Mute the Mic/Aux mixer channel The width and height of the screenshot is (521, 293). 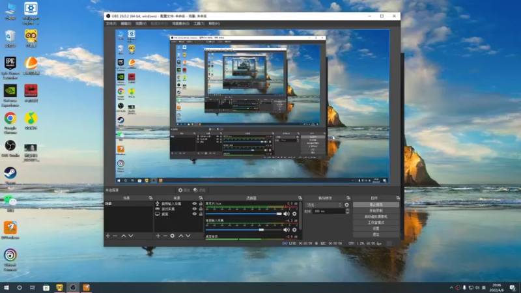pyautogui.click(x=287, y=214)
